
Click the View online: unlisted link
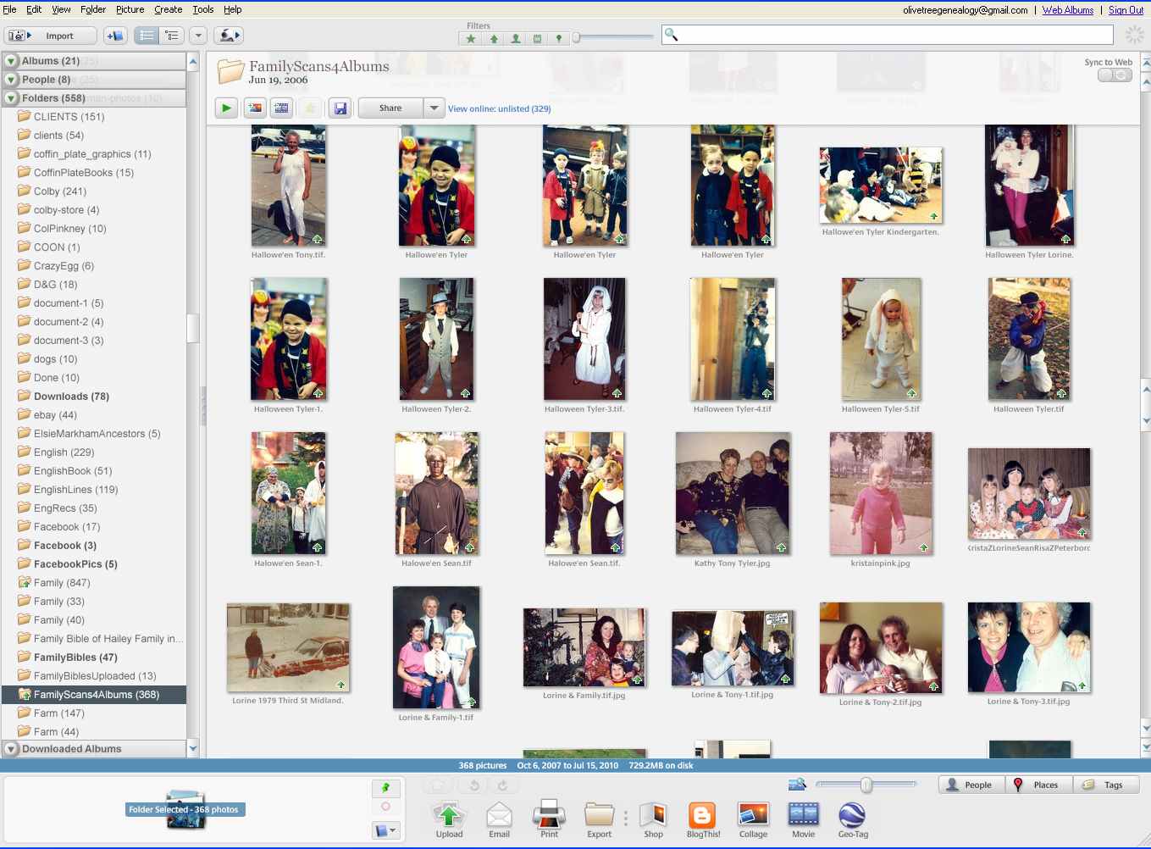point(499,108)
